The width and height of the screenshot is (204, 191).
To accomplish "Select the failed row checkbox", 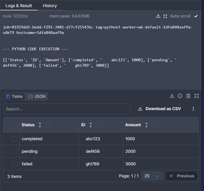I will coord(15,164).
